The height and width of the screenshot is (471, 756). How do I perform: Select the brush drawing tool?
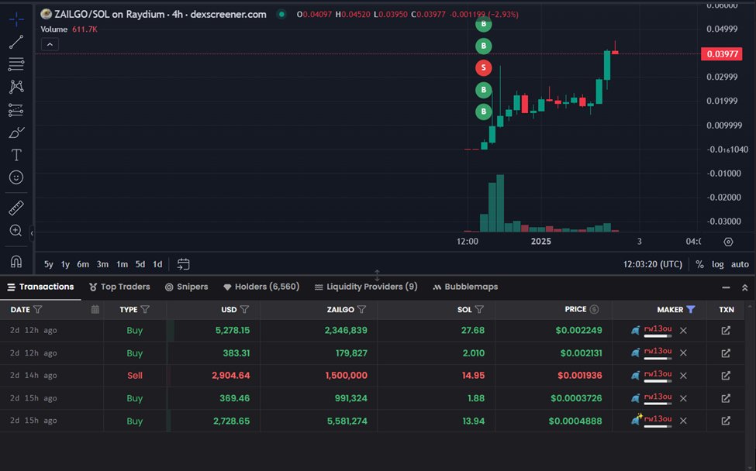tap(16, 132)
